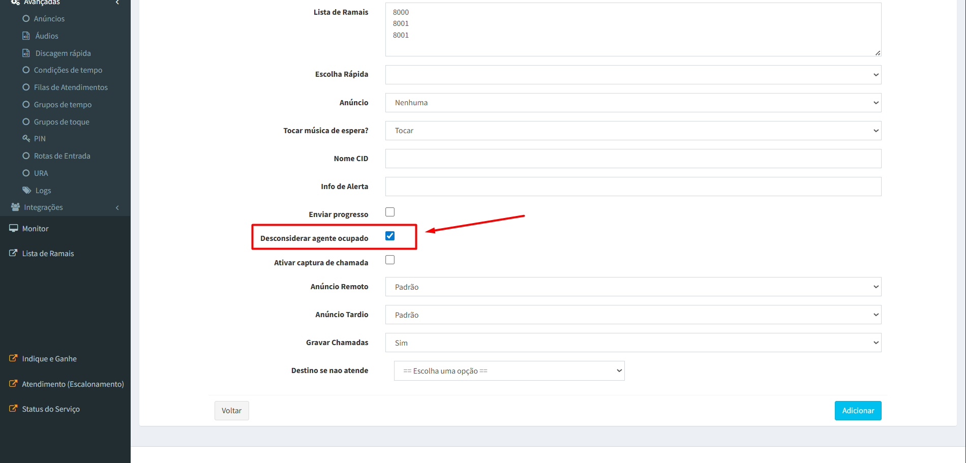The width and height of the screenshot is (966, 463).
Task: Click the Discagem rápida icon
Action: [x=26, y=53]
